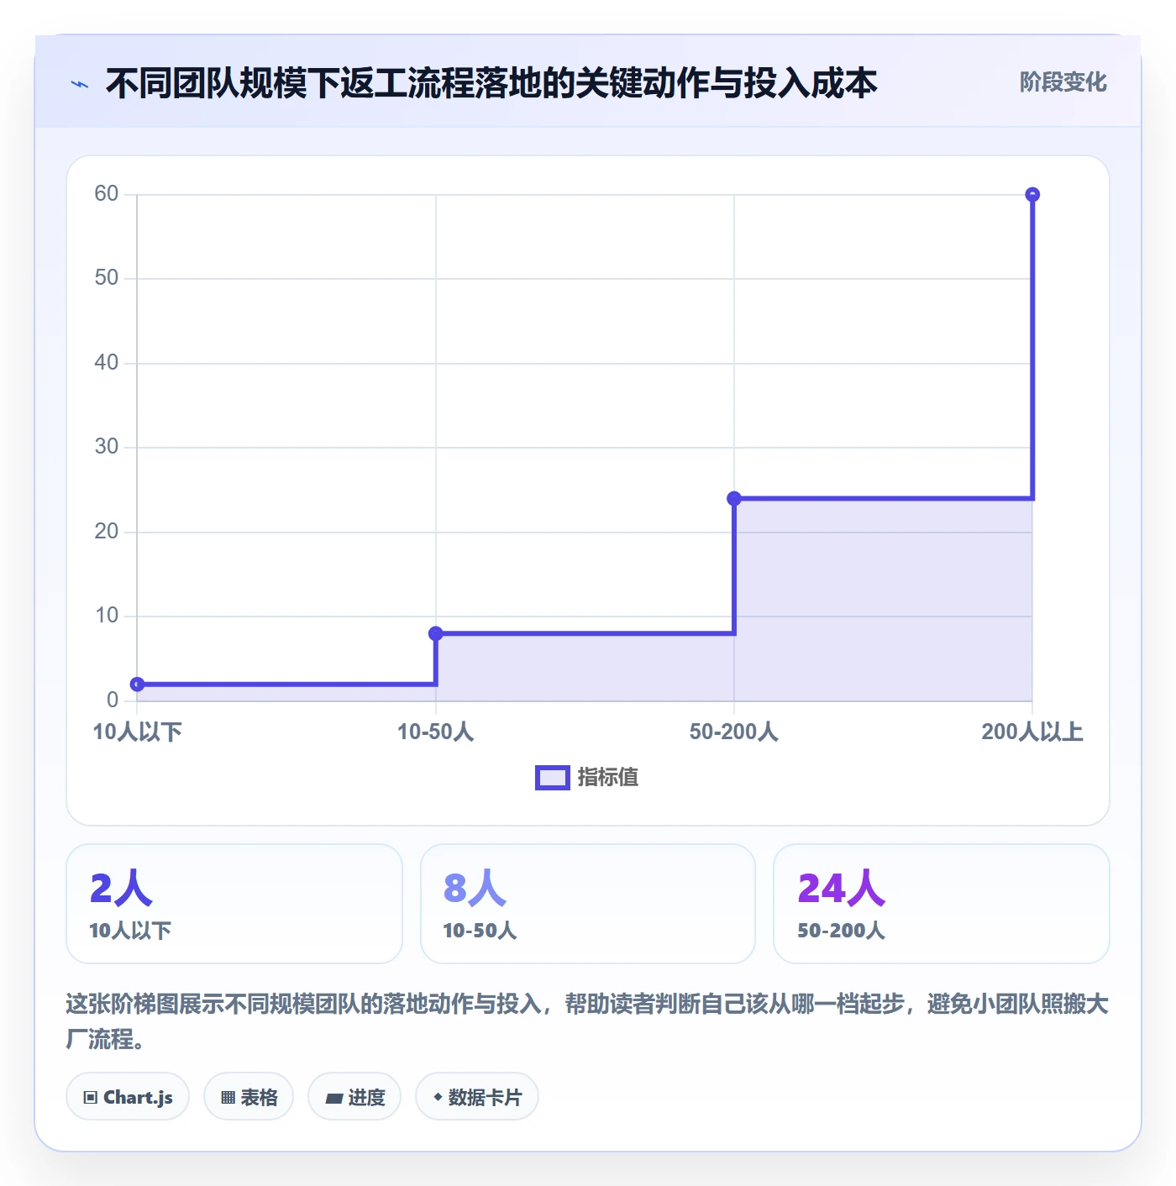Open the 24人 stat card
The height and width of the screenshot is (1186, 1176).
tap(942, 904)
